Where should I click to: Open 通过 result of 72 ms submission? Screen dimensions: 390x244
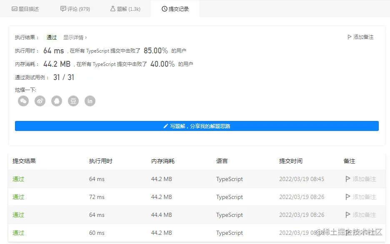[18, 197]
